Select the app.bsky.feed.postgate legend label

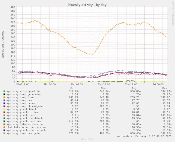pos(23,133)
